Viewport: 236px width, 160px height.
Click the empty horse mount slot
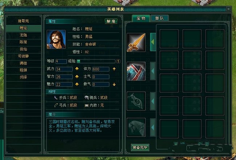[136, 127]
